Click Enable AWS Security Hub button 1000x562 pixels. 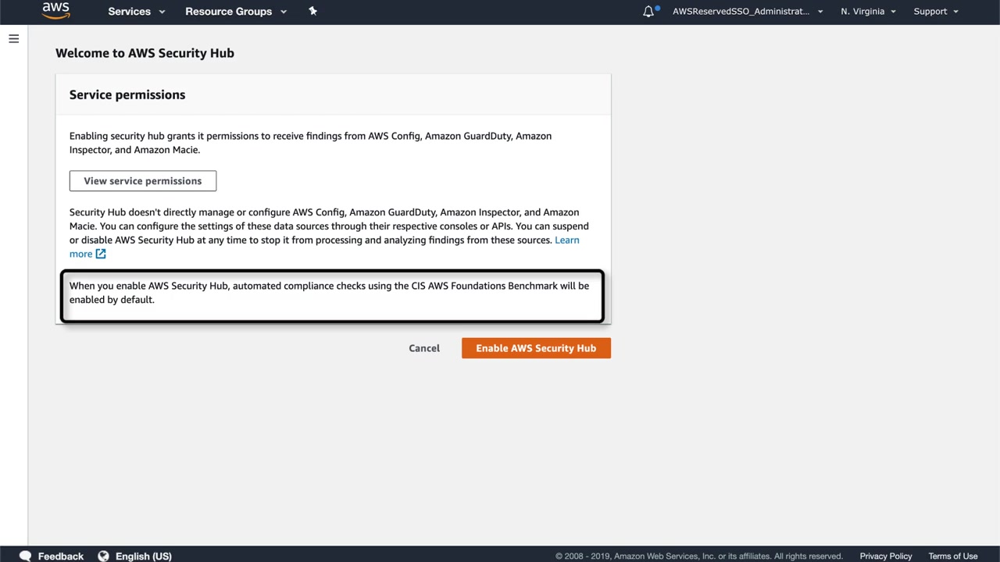coord(536,348)
